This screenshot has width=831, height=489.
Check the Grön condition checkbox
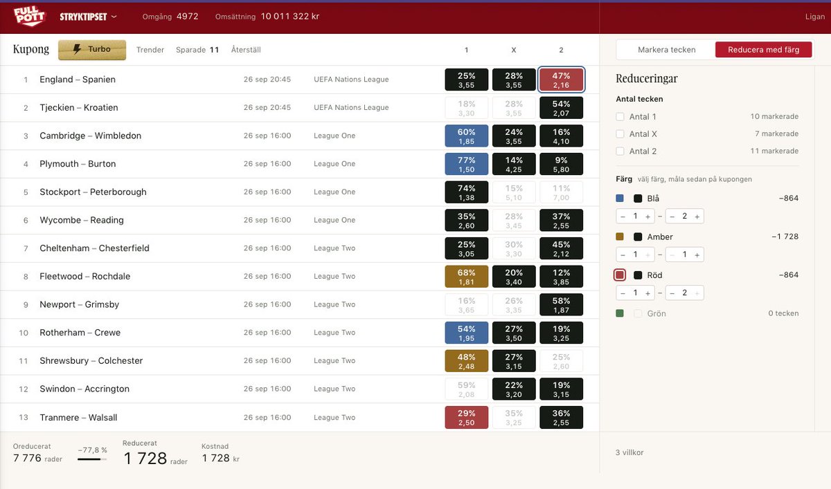click(x=638, y=313)
